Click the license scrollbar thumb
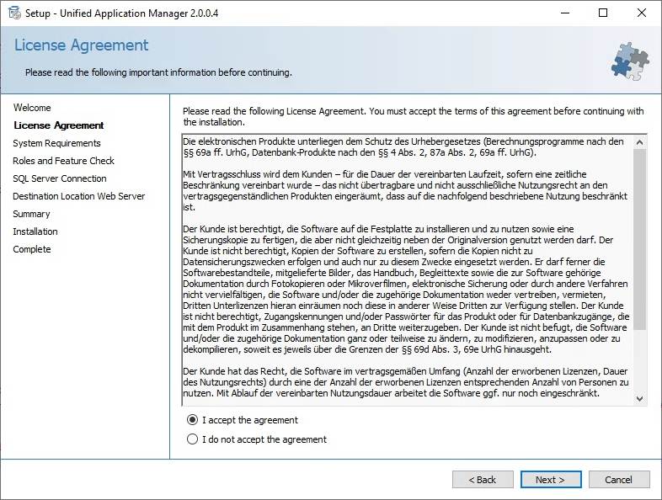The width and height of the screenshot is (662, 500). click(x=639, y=239)
